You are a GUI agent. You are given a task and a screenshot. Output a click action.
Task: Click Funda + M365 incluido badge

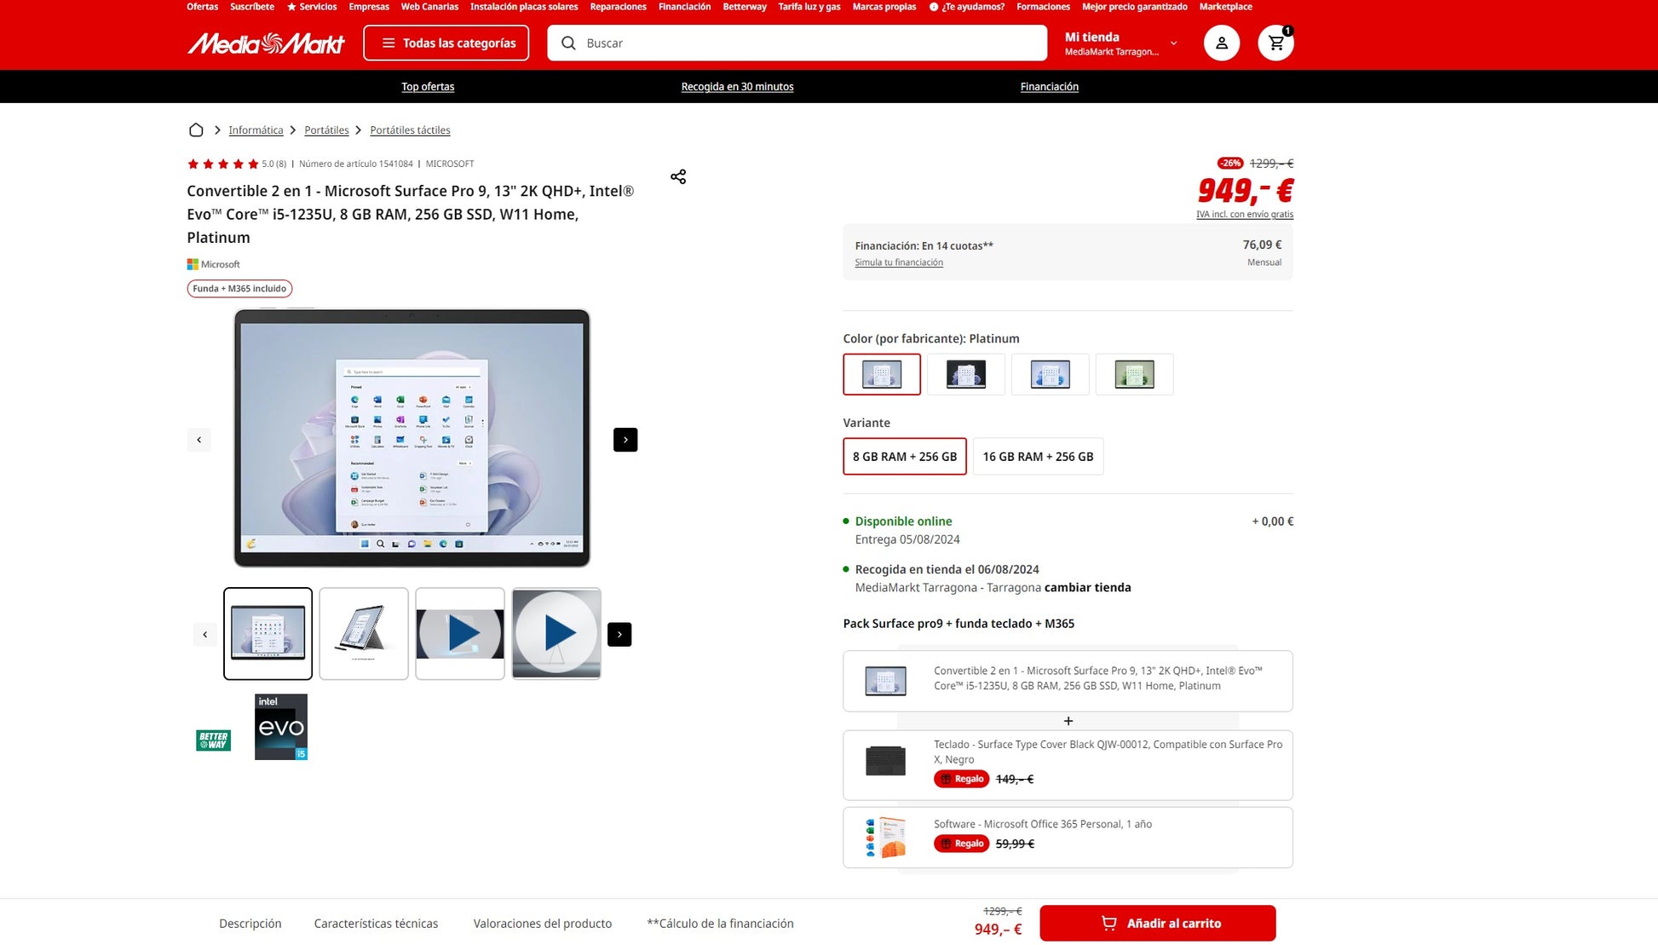click(x=239, y=289)
